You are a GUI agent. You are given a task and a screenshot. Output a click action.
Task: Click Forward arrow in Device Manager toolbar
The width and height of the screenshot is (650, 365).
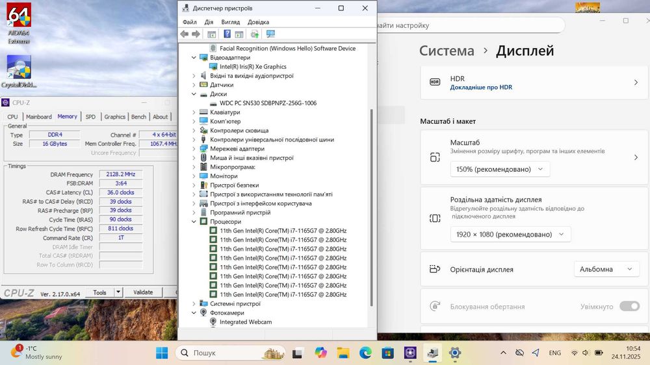click(x=196, y=34)
